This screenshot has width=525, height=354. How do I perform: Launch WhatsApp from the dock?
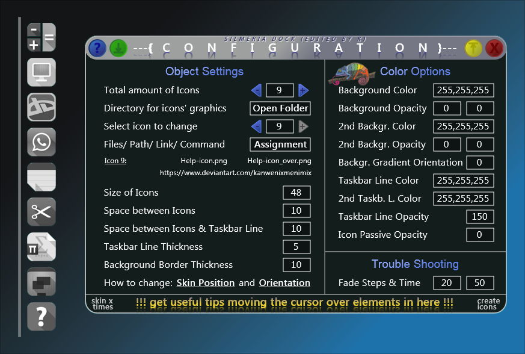(x=41, y=142)
